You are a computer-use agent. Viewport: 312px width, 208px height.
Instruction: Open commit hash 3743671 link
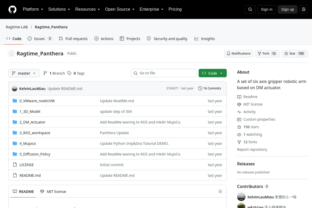click(x=172, y=88)
